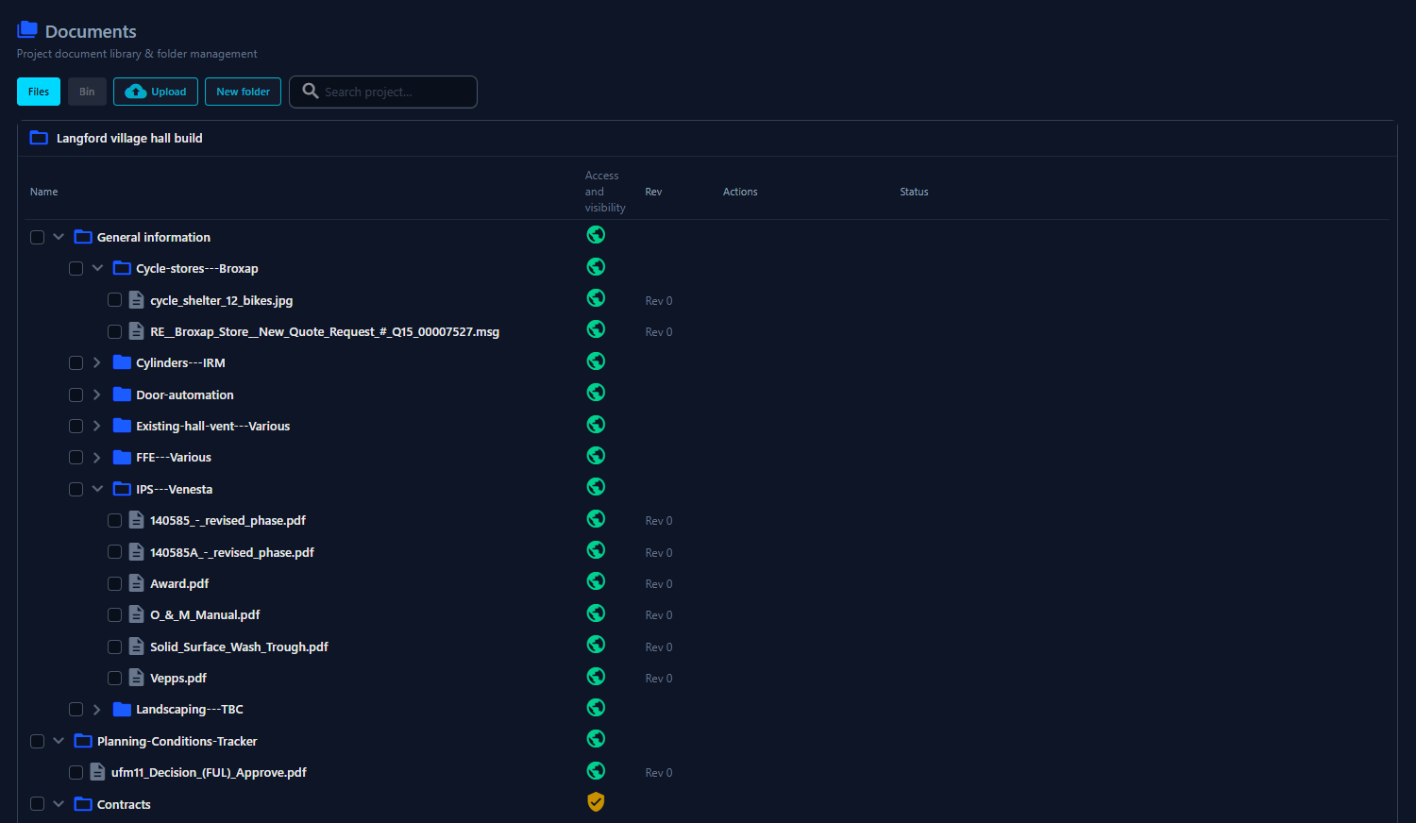Tick the checkbox for General information

click(38, 237)
